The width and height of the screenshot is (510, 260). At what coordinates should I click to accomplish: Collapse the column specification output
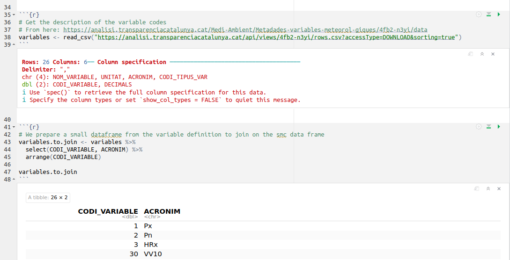(482, 54)
